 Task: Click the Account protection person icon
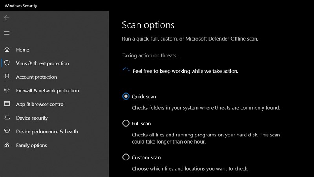(x=7, y=77)
